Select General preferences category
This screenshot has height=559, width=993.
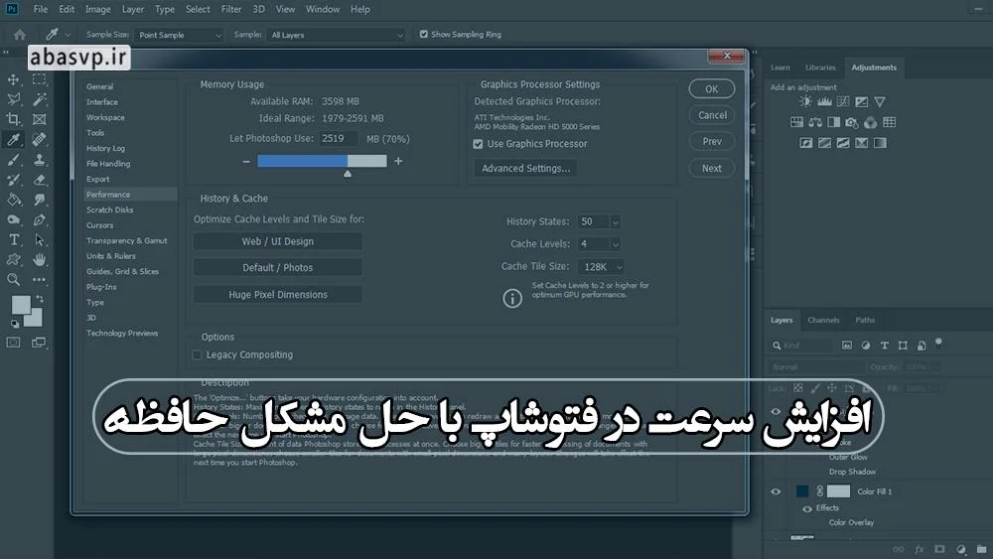click(x=100, y=86)
